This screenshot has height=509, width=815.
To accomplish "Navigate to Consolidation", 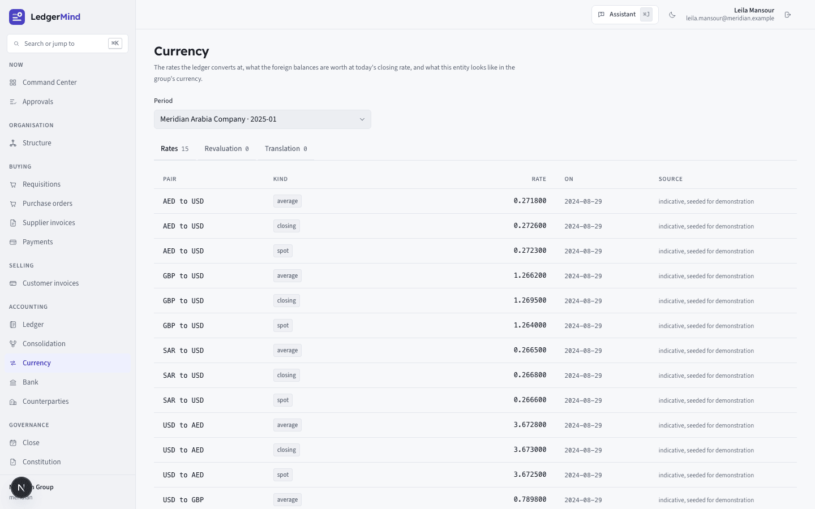I will [68, 344].
